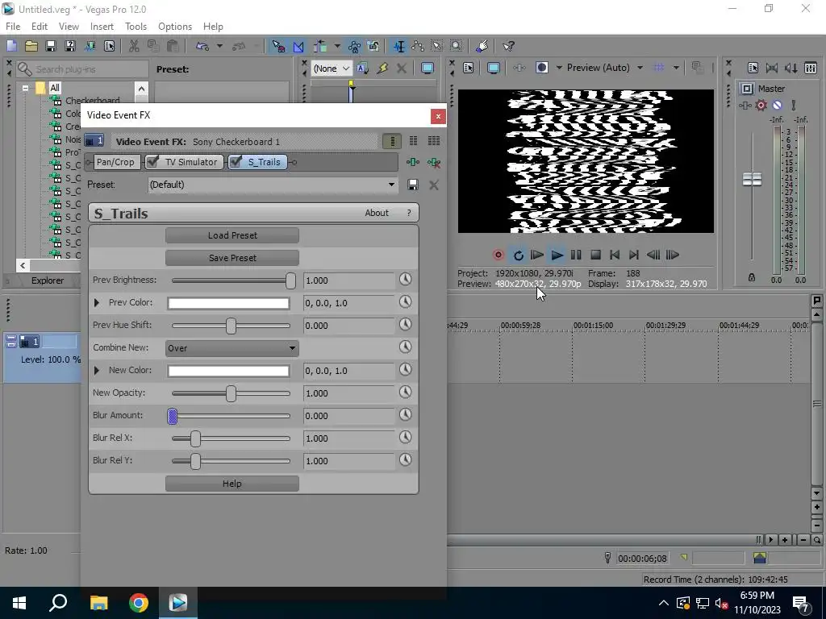Open the Insert menu

coord(102,27)
